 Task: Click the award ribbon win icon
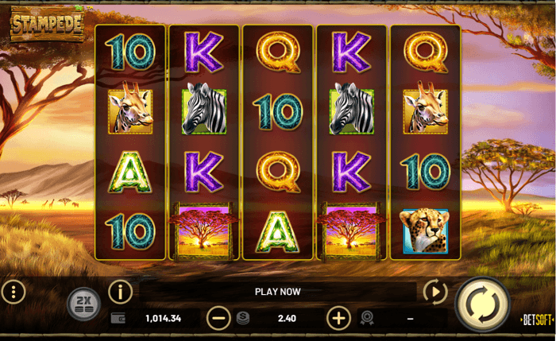tap(367, 318)
